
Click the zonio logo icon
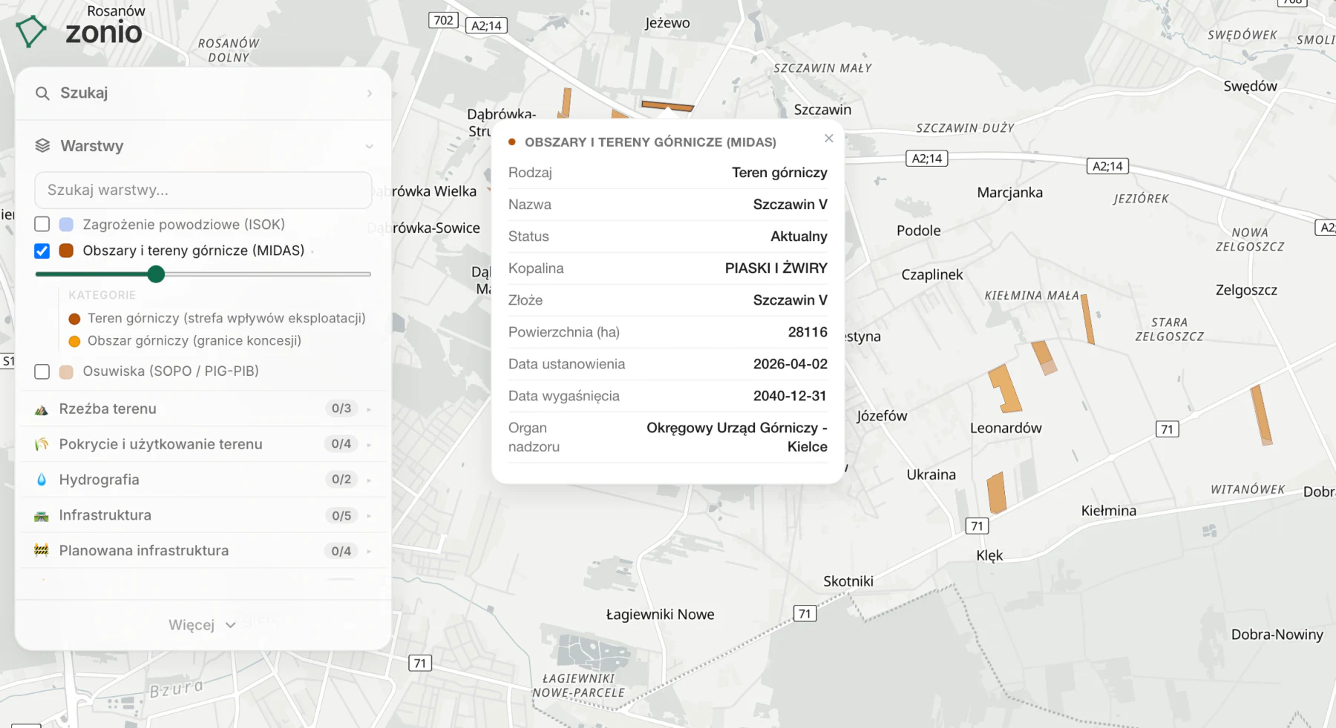[x=31, y=32]
